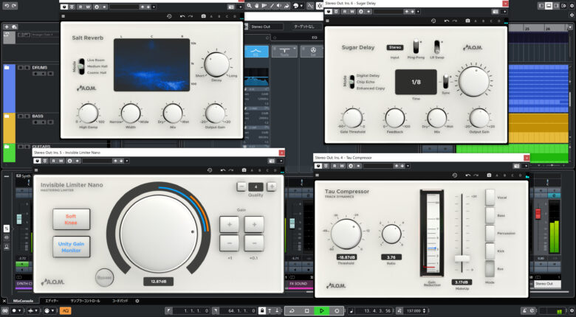Image resolution: width=576 pixels, height=317 pixels.
Task: Click the MakeUp fader handle in Tau Compressor
Action: coord(462,258)
